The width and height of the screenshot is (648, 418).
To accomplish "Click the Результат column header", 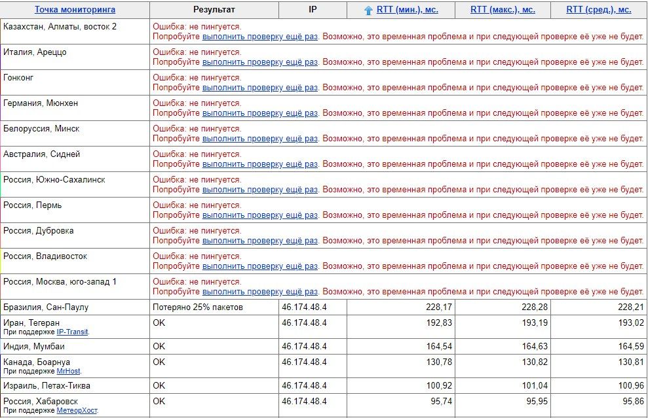I will click(x=214, y=10).
